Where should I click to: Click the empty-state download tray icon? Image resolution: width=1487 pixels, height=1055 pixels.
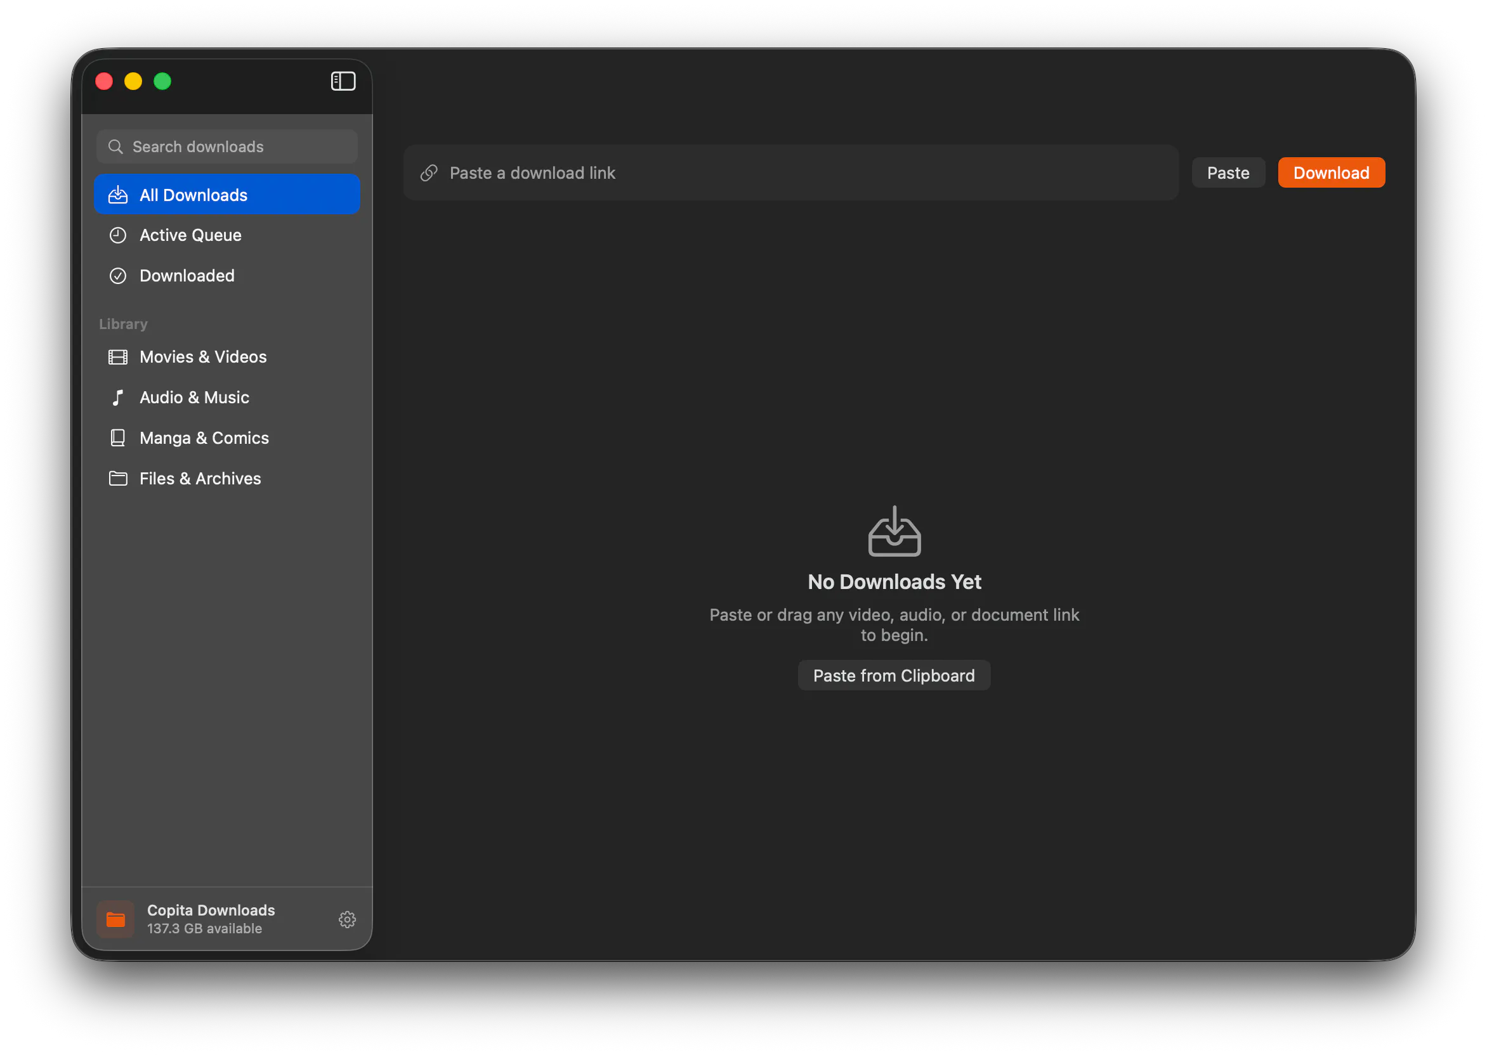coord(894,531)
